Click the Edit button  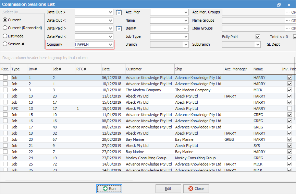[168, 189]
